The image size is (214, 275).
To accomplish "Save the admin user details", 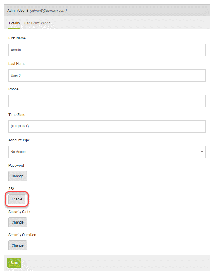I will point(14,262).
